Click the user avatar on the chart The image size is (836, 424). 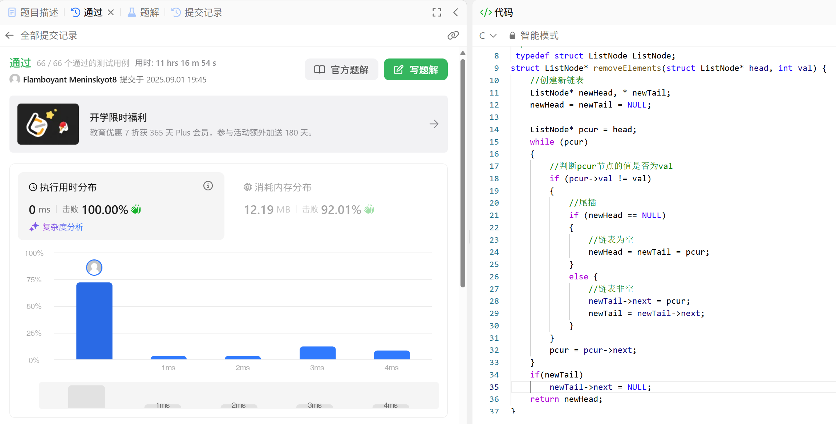click(94, 268)
